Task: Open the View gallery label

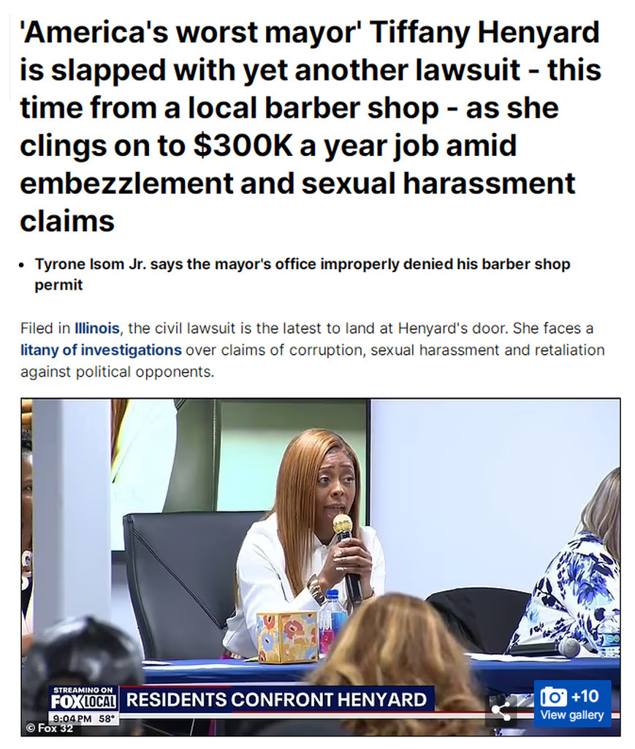Action: pos(571,715)
